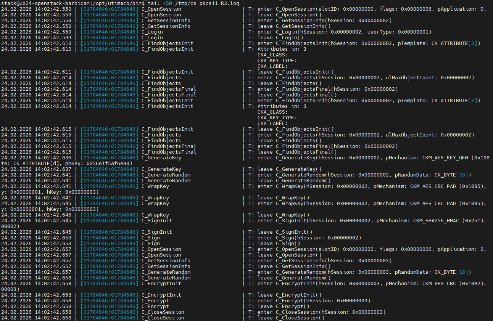Image resolution: width=493 pixels, height=321 pixels.
Task: Click the wrapped '00003)' continuation line
Action: pyautogui.click(x=10, y=289)
